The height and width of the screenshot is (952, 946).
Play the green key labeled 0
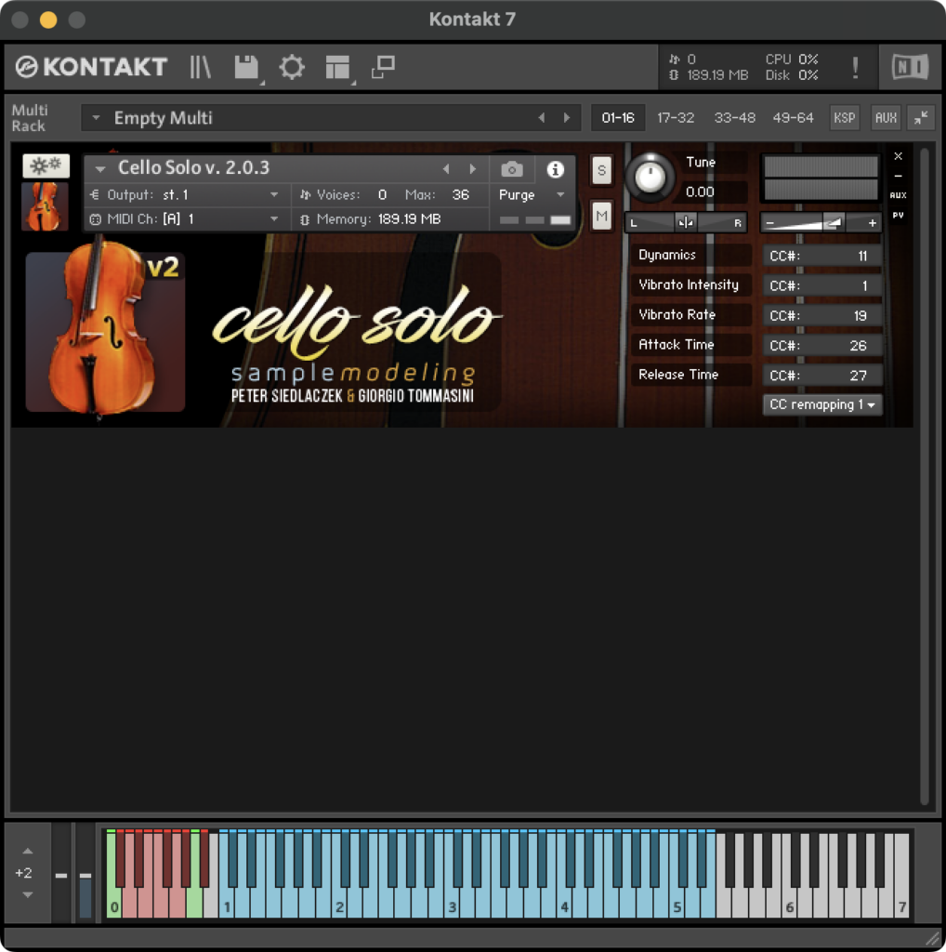coord(112,905)
